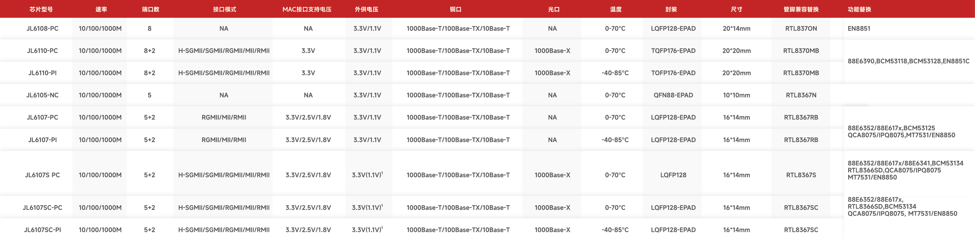The height and width of the screenshot is (241, 975).
Task: Click 3.3V(1.1V) in the JL6107SC-PC row
Action: pyautogui.click(x=367, y=207)
